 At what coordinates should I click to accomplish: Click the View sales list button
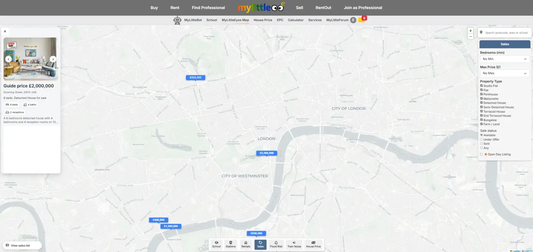tap(22, 245)
